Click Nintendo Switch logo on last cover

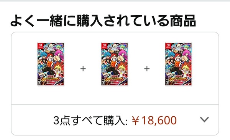168,46
